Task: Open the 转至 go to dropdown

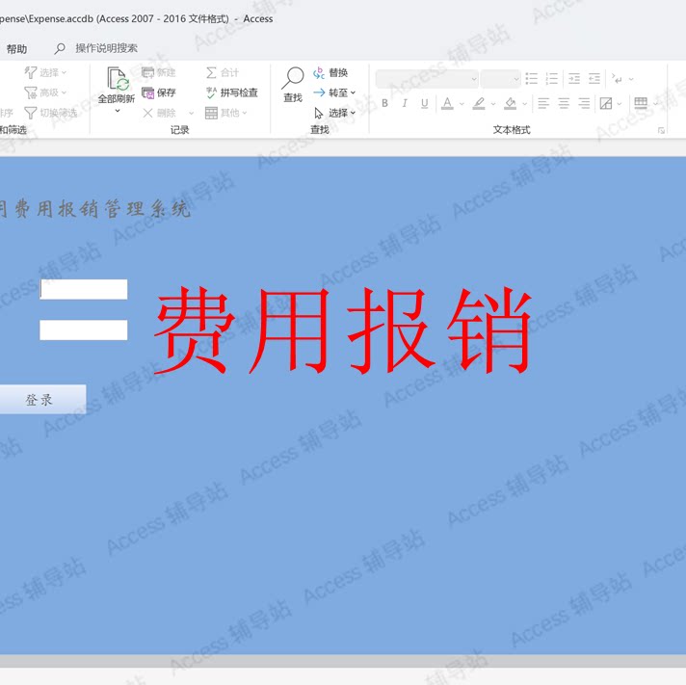Action: (334, 92)
